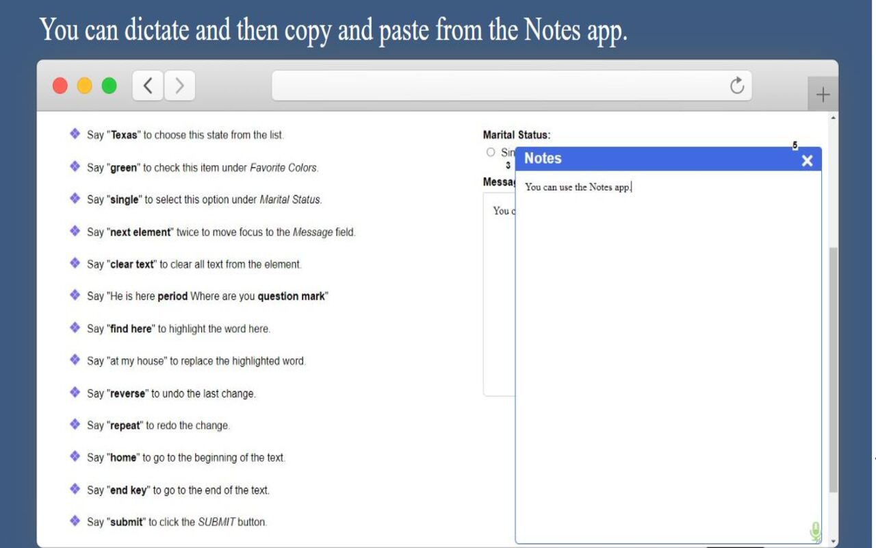
Task: Click the scrollbar up arrow
Action: 833,118
